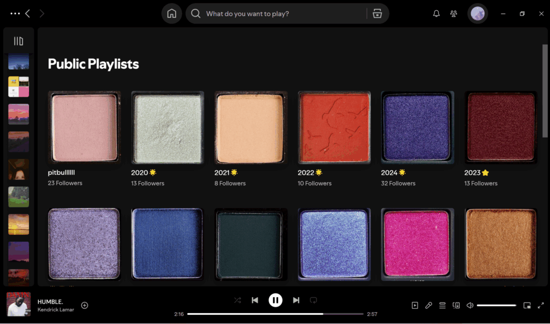Click the search input field
Viewport: 550px width, 324px height.
[282, 14]
